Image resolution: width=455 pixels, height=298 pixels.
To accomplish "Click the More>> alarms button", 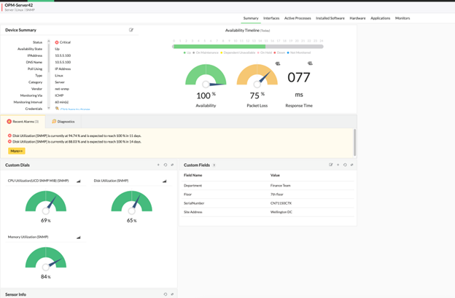I will [17, 151].
